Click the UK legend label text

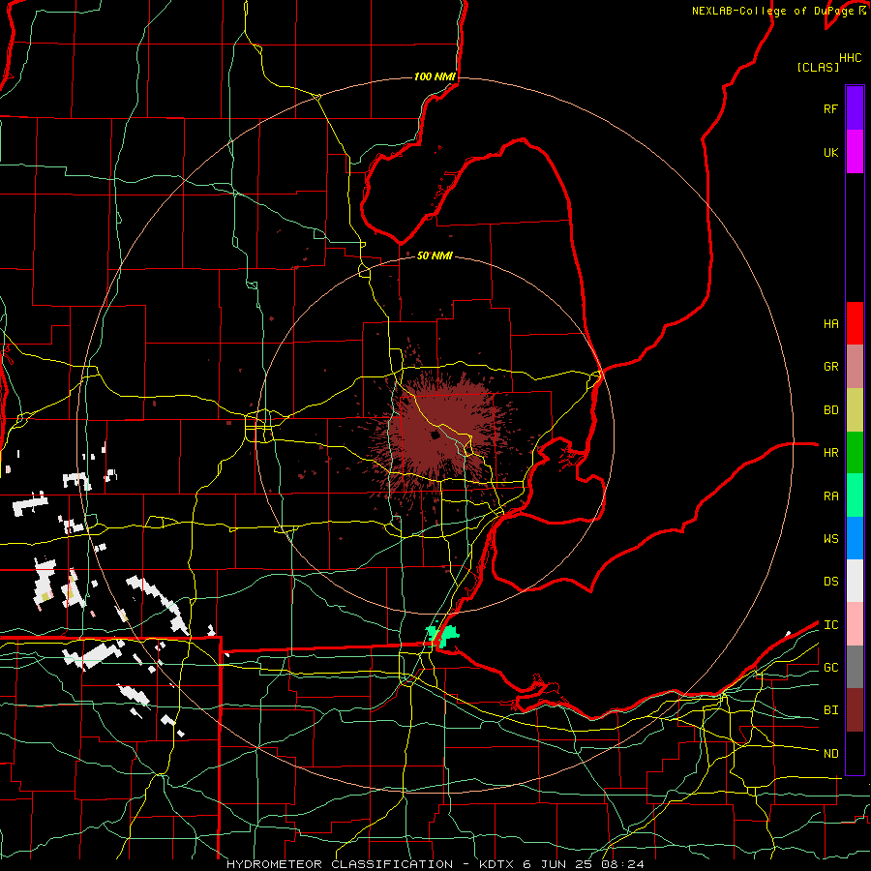830,152
